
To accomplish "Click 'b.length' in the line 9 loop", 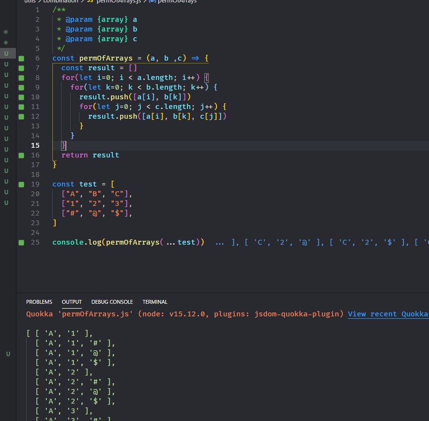I will (x=164, y=87).
